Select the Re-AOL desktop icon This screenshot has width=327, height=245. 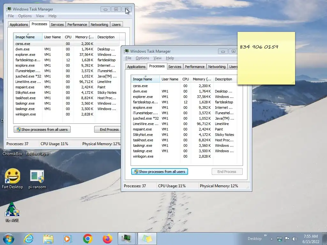(12, 212)
